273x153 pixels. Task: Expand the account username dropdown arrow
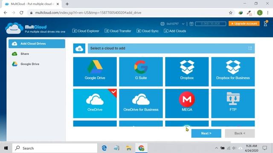tap(183, 24)
